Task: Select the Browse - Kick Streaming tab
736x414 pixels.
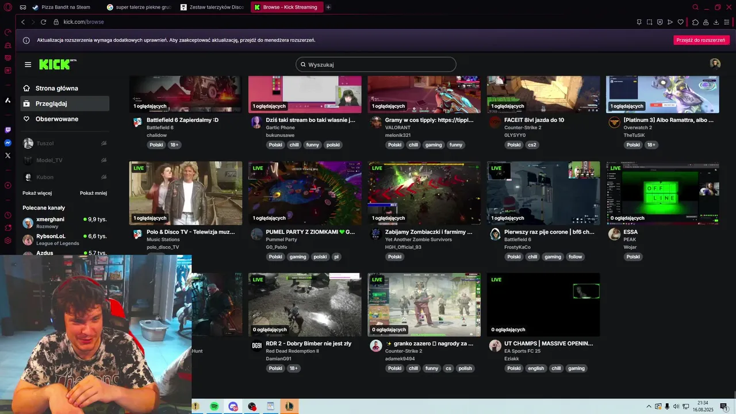Action: click(x=286, y=7)
